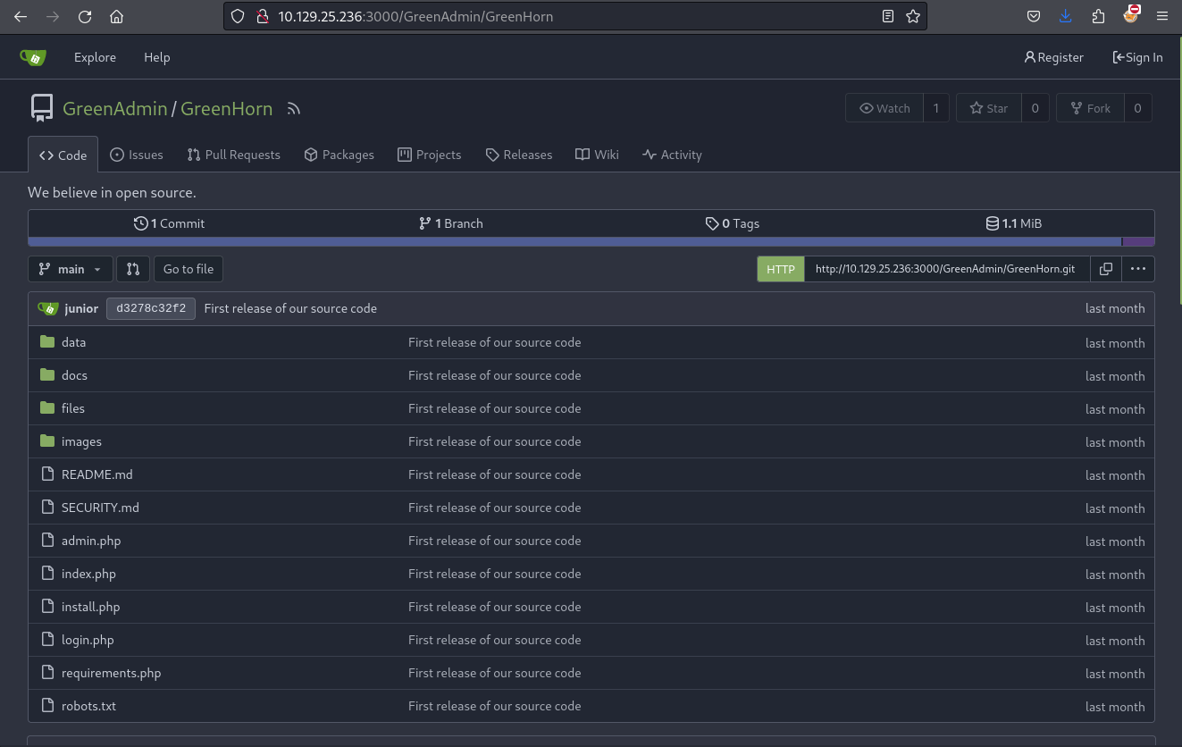Open the install.php file
Viewport: 1182px width, 747px height.
90,607
